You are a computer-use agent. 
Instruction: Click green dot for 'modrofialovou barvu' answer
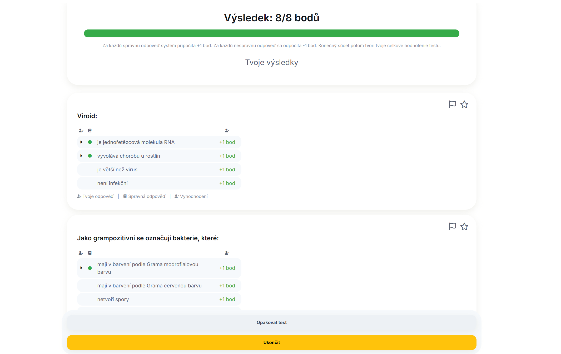[90, 268]
